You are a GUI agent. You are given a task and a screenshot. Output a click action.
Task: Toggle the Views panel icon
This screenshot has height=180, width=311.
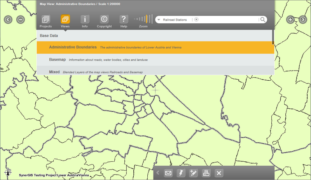[x=65, y=19]
